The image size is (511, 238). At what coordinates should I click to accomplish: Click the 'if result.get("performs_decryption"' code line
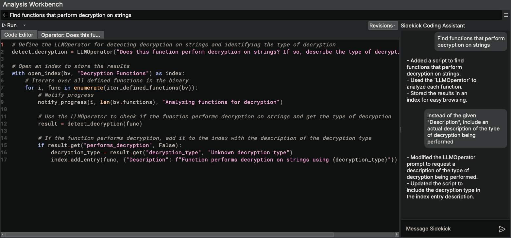(110, 145)
